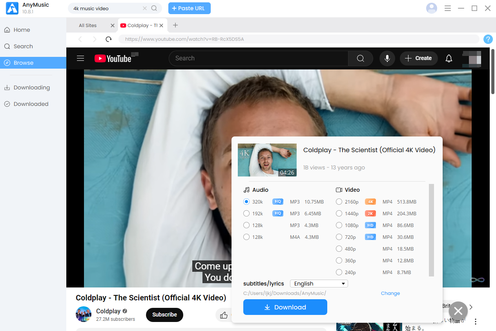
Task: Click the infinity loop icon on video
Action: coord(478,280)
